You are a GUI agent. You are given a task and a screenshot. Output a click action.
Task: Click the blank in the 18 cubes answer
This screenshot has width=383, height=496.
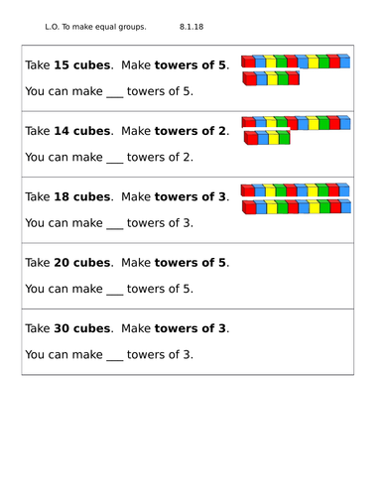click(115, 225)
